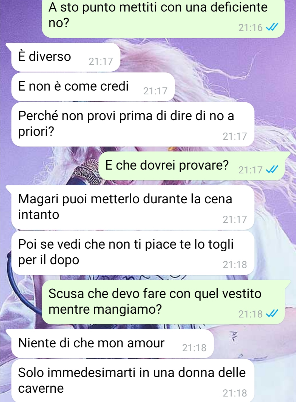The height and width of the screenshot is (402, 296).
Task: Tap the 21:18 timestamp on 'per il dopo'
Action: [235, 265]
